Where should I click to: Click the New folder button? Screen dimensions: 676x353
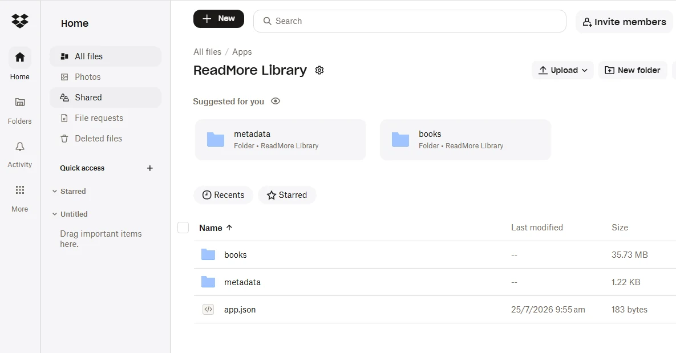(633, 70)
